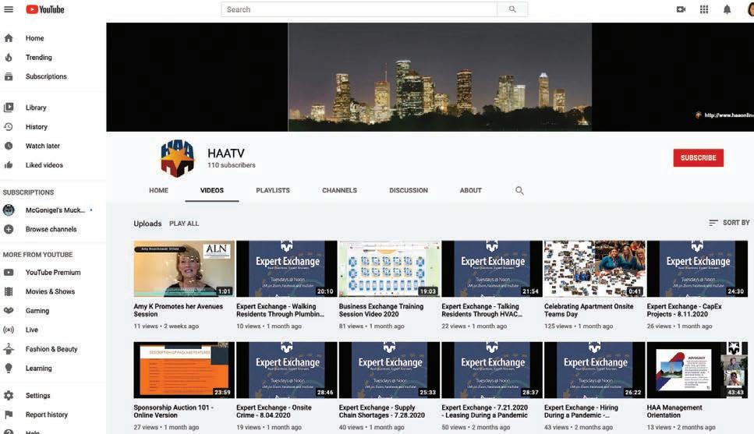Click the Watch later clock icon
Screen dimensions: 754x434
(x=9, y=146)
